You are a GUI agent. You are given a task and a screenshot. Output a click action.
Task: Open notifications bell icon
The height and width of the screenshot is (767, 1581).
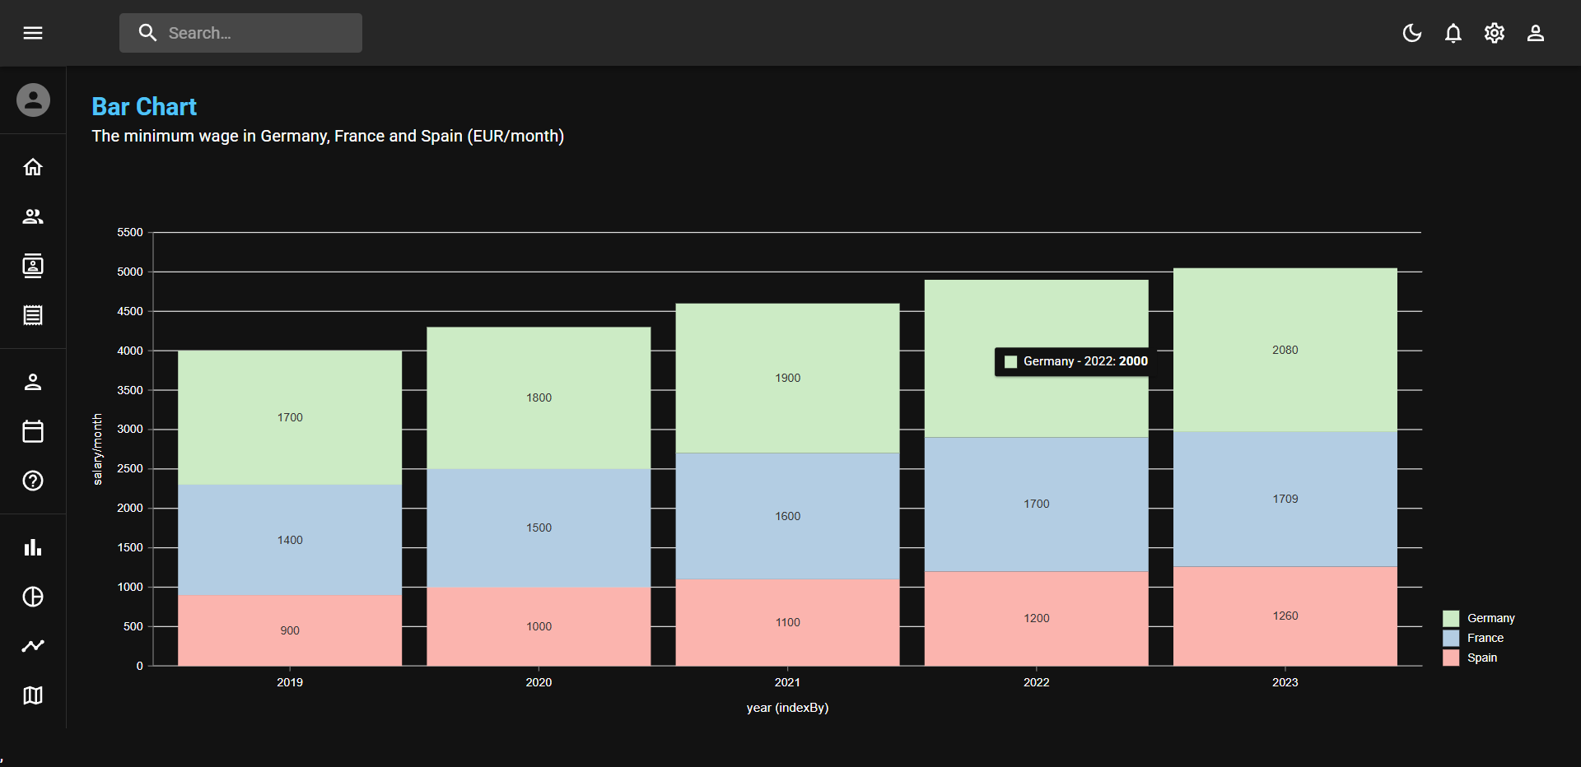(1453, 33)
